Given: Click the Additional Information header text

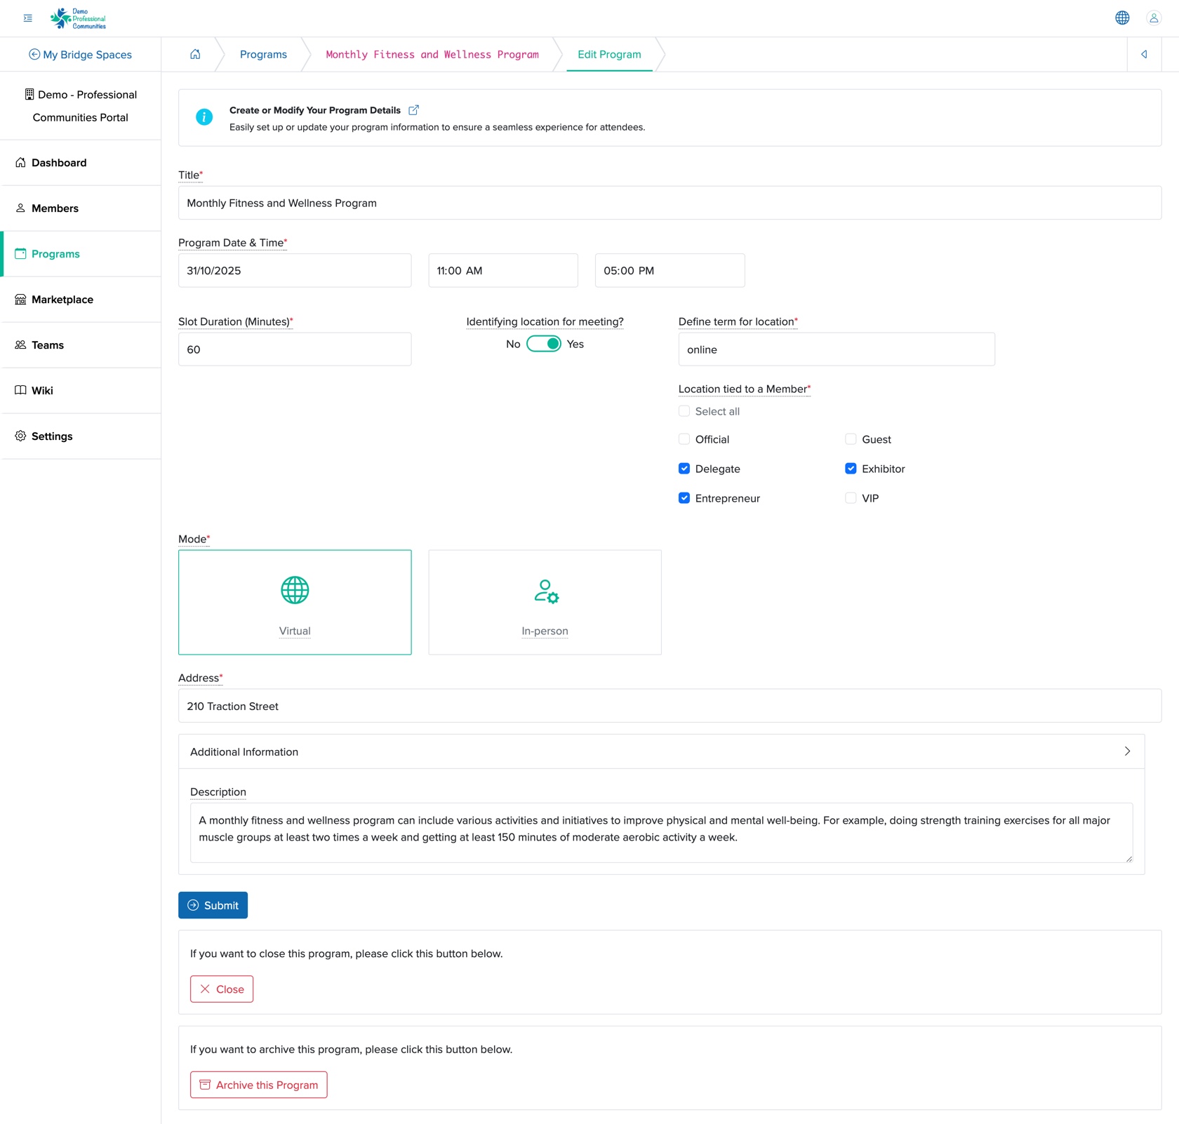Looking at the screenshot, I should pyautogui.click(x=244, y=752).
